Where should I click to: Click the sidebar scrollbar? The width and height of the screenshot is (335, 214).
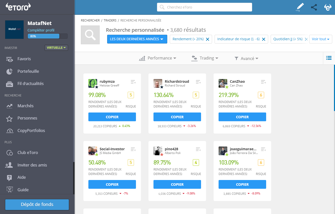[74, 178]
